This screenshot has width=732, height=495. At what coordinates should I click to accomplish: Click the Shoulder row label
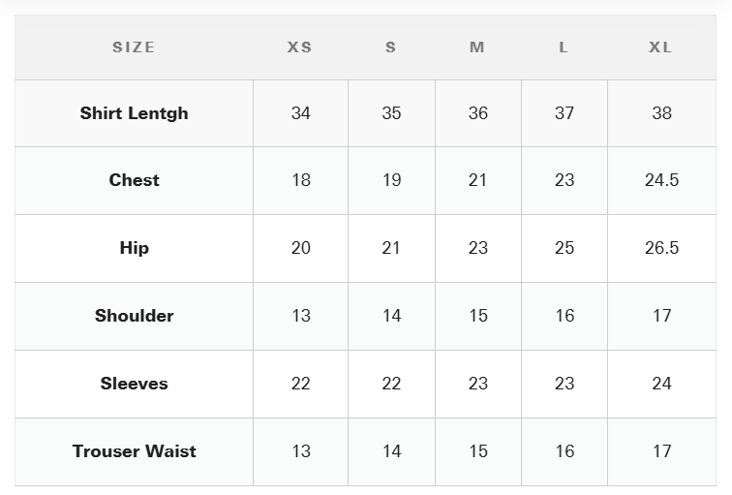point(134,316)
